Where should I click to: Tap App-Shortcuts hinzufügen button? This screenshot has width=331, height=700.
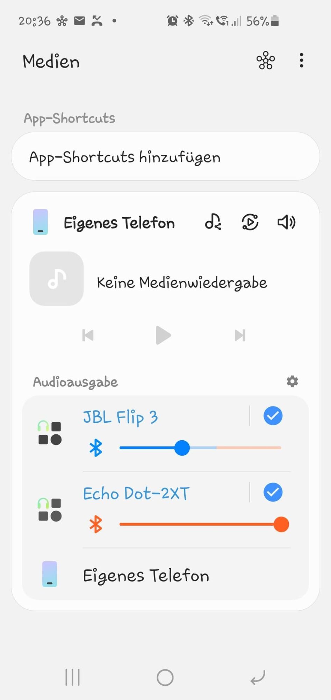click(165, 156)
